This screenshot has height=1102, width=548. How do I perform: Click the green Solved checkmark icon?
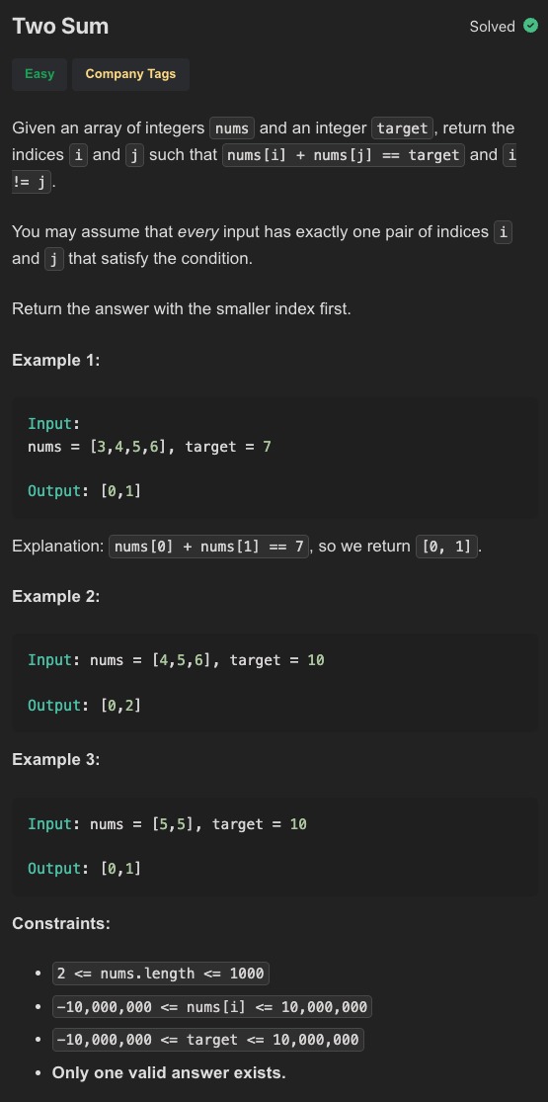(530, 26)
